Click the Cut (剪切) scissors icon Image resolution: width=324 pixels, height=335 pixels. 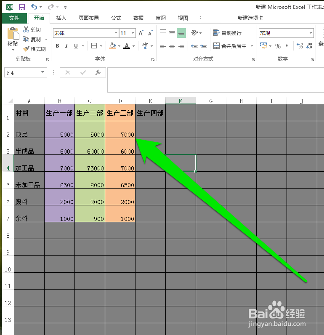(26, 29)
